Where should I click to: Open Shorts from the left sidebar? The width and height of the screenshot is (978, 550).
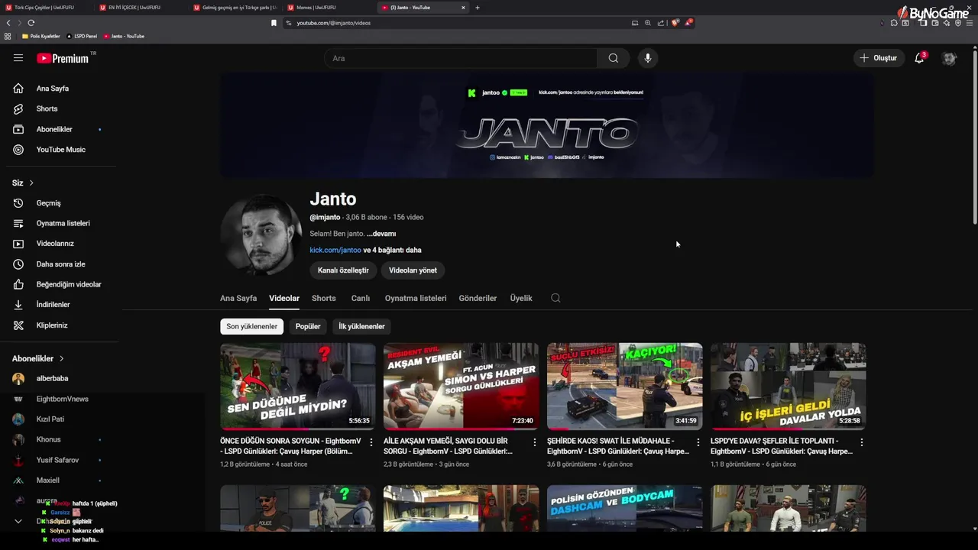pyautogui.click(x=47, y=108)
